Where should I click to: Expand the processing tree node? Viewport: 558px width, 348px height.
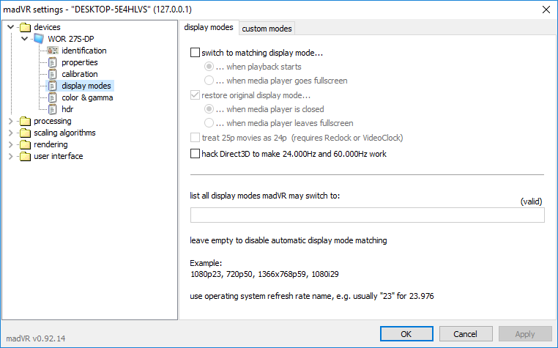[10, 121]
